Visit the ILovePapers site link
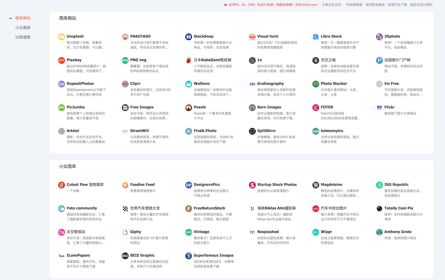Screen dimensions: 445x280 [x=78, y=256]
